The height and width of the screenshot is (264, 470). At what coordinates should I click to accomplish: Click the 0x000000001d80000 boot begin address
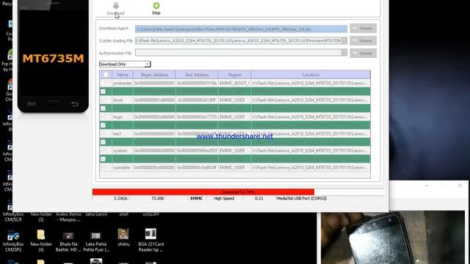pos(154,100)
